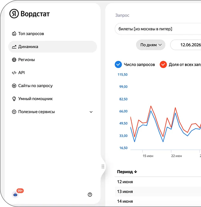Click the 66,00 y-axis value
This screenshot has height=207, width=201.
[123, 111]
